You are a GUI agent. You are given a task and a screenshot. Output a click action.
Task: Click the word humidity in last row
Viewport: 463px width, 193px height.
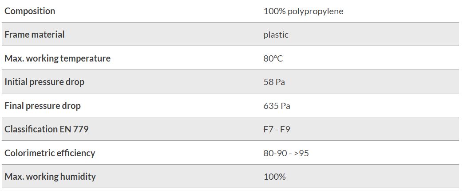[78, 177]
